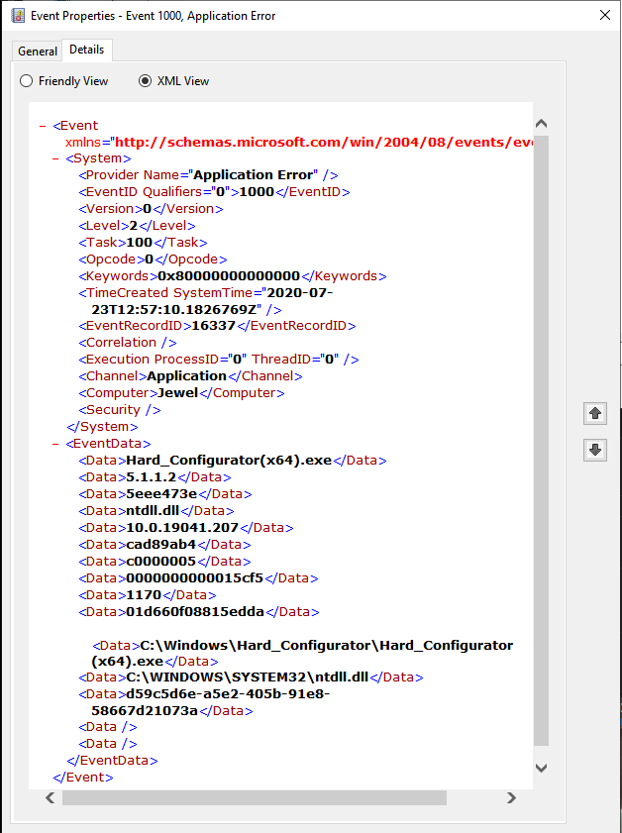The image size is (622, 833).
Task: Click horizontal scrollbar left arrow
Action: pos(51,797)
